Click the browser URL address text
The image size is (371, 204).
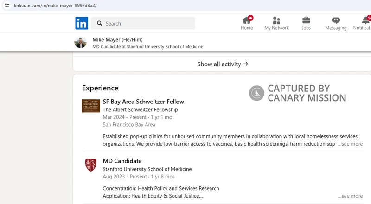[55, 6]
